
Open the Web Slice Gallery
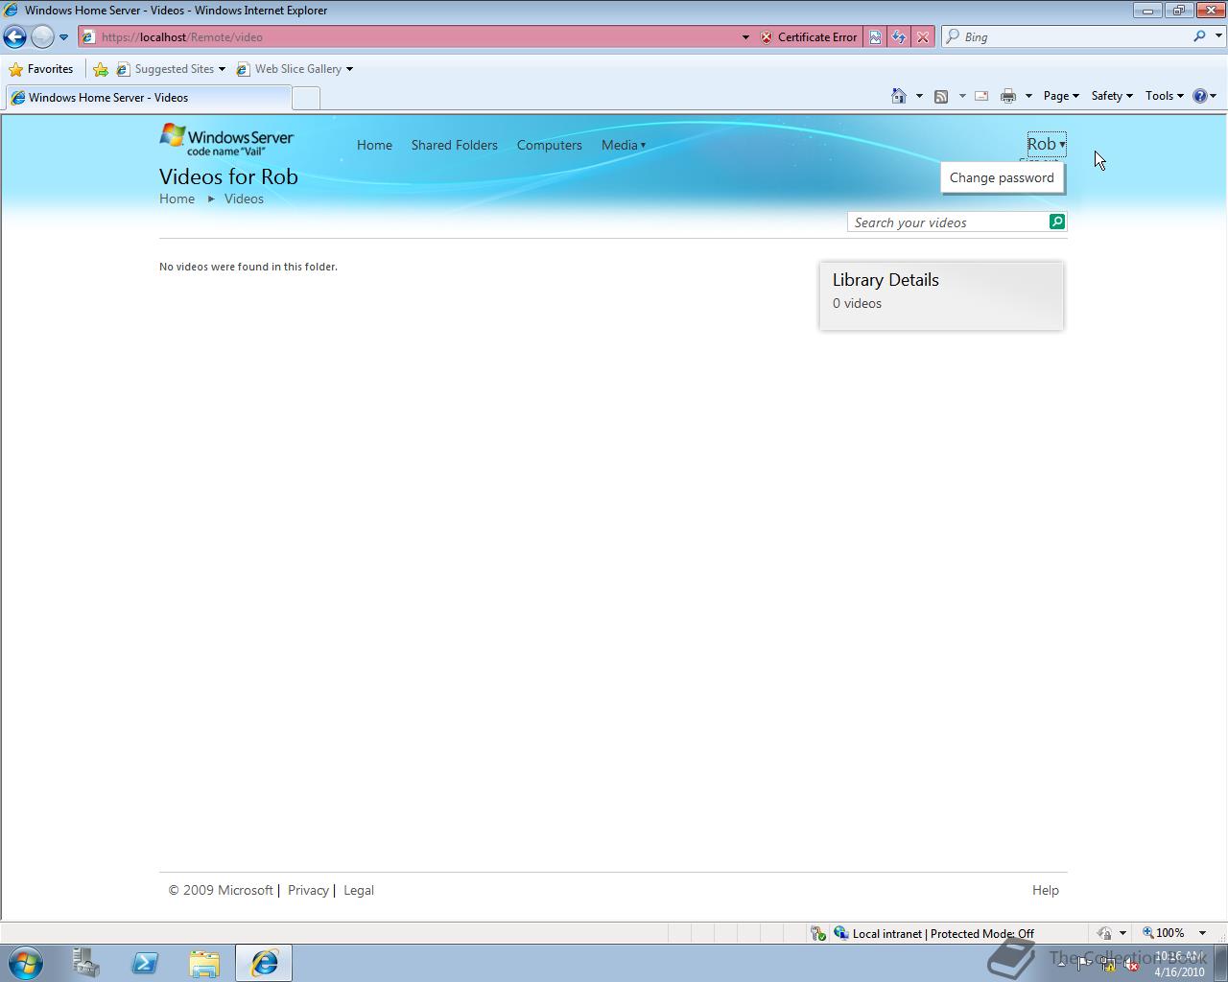pos(294,69)
